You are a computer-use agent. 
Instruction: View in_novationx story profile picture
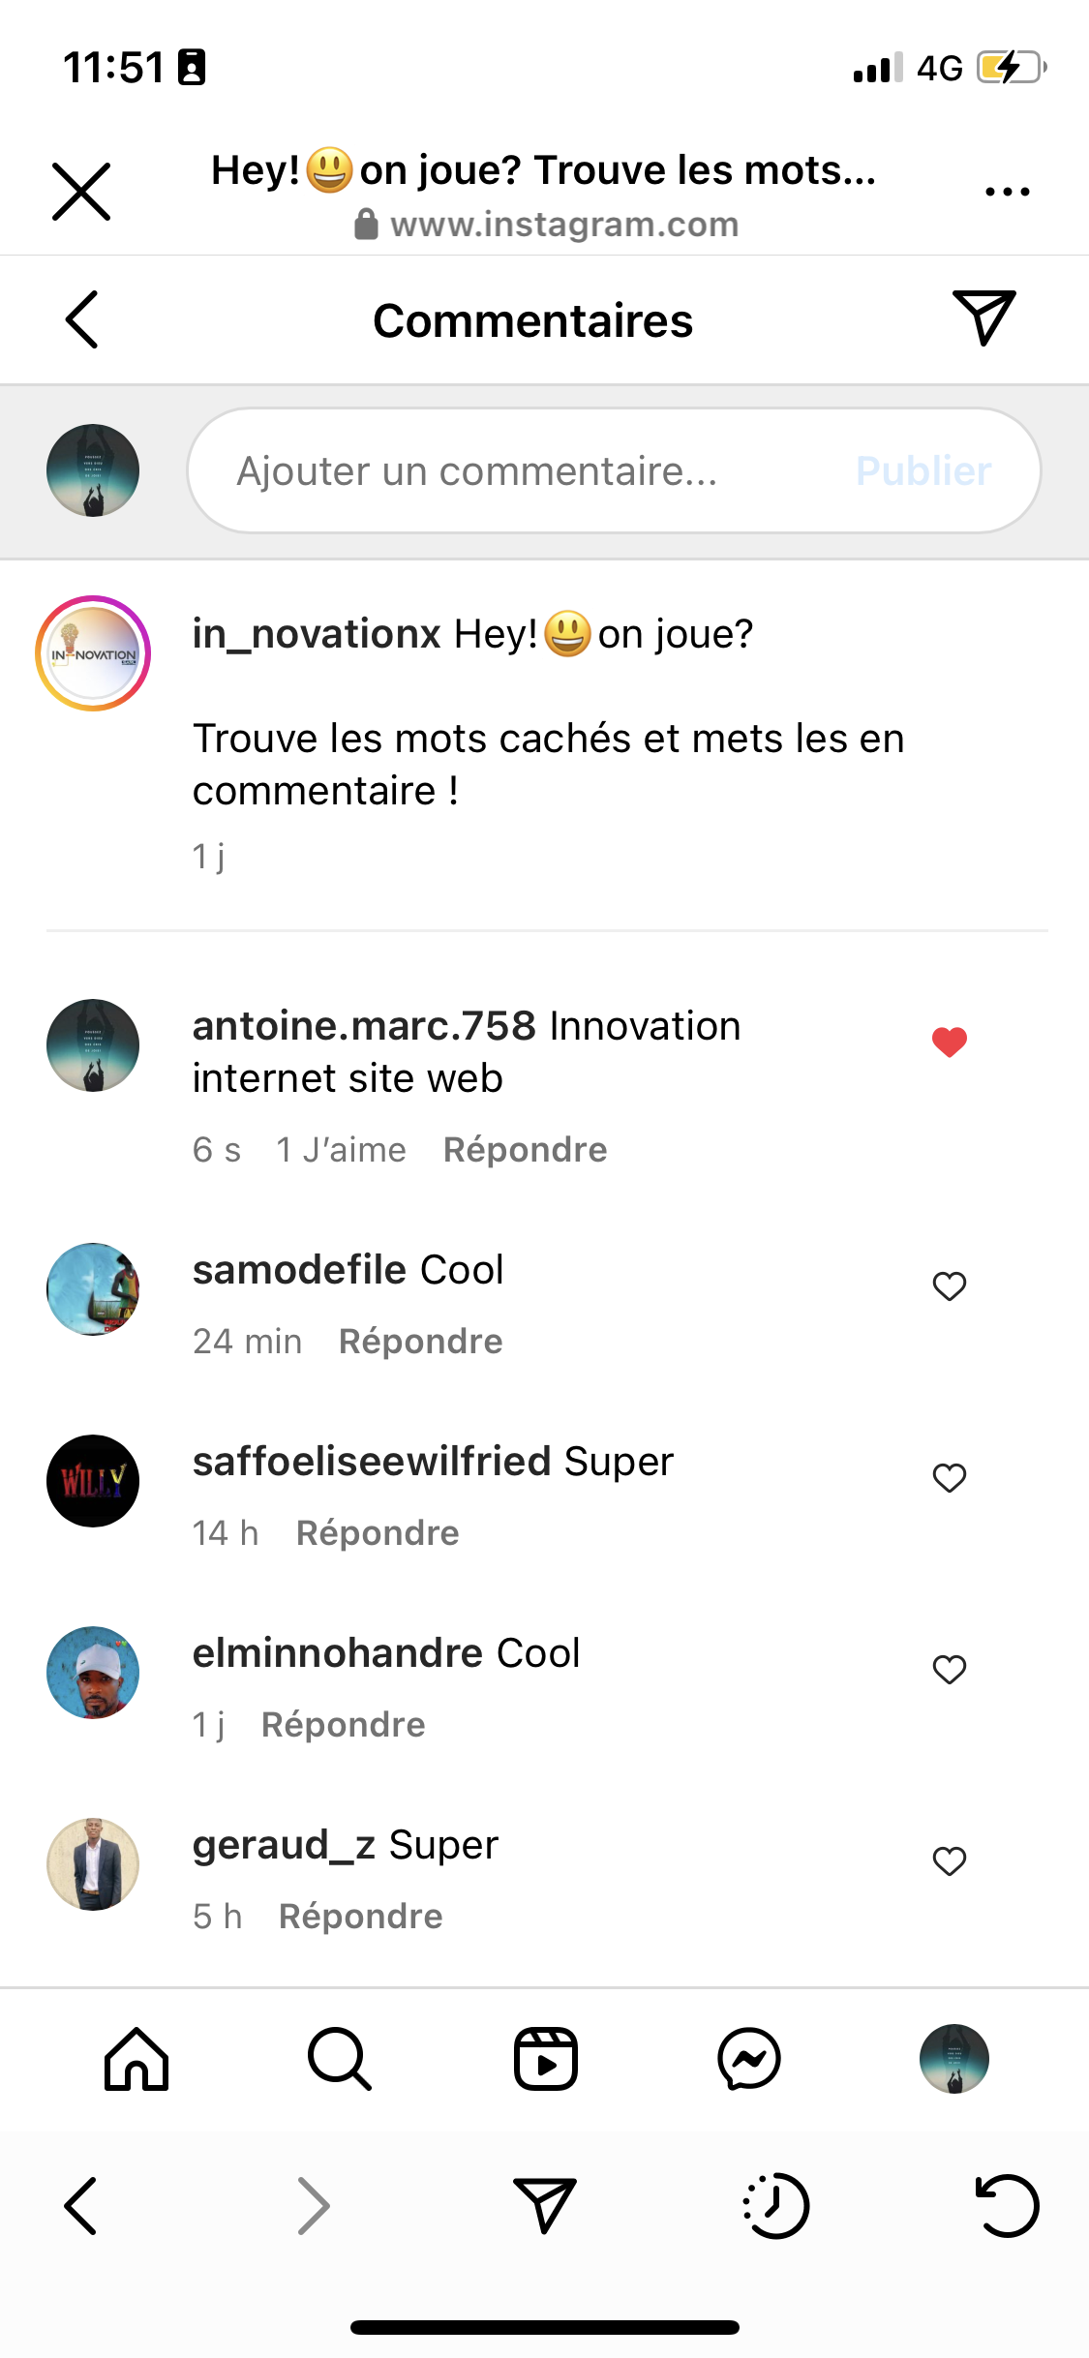click(93, 653)
